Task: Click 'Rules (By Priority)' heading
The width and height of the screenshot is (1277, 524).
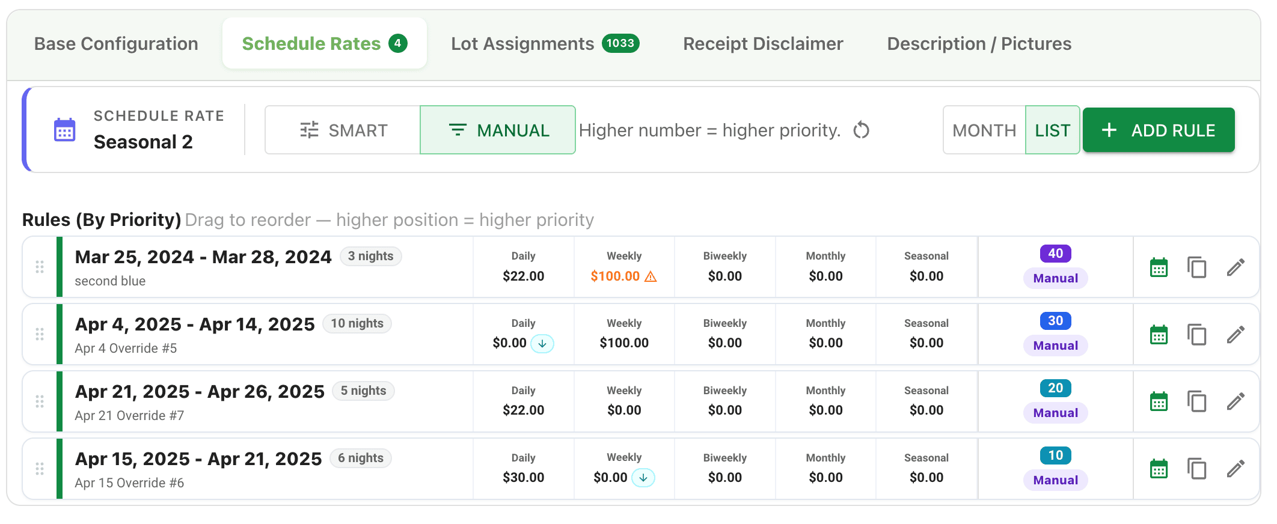Action: (x=102, y=220)
